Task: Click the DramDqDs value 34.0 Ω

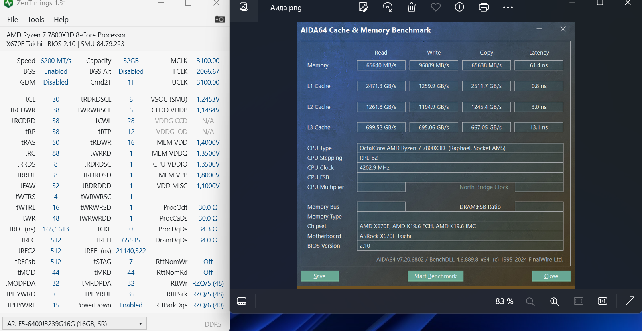Action: [208, 240]
